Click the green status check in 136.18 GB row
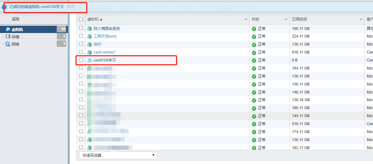The width and height of the screenshot is (373, 164). point(254,100)
